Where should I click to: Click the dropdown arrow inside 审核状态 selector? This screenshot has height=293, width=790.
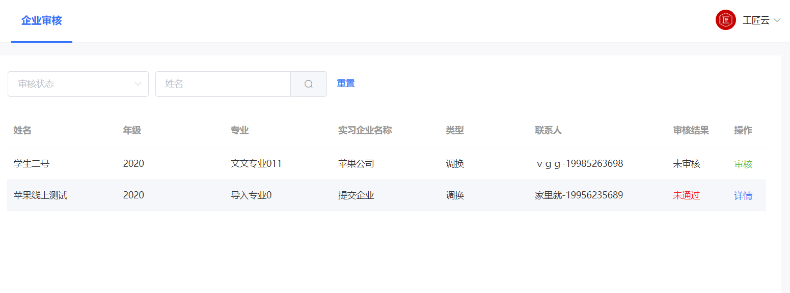(138, 83)
